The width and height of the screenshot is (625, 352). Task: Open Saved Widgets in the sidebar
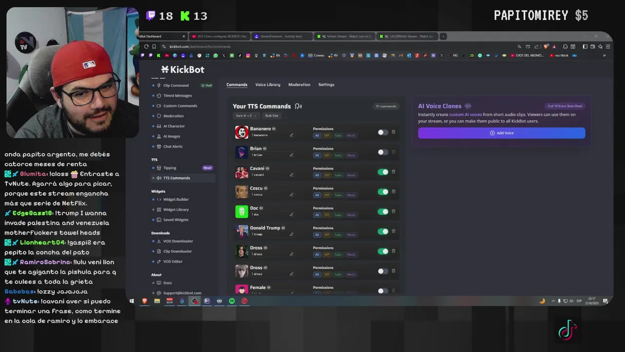point(175,220)
